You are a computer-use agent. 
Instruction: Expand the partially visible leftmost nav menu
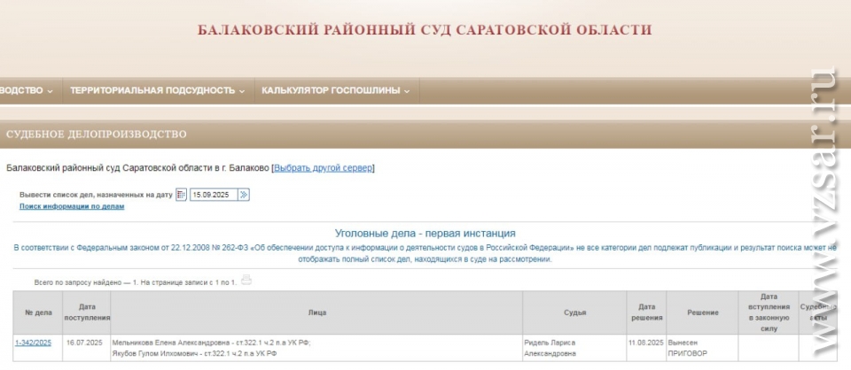click(x=27, y=90)
